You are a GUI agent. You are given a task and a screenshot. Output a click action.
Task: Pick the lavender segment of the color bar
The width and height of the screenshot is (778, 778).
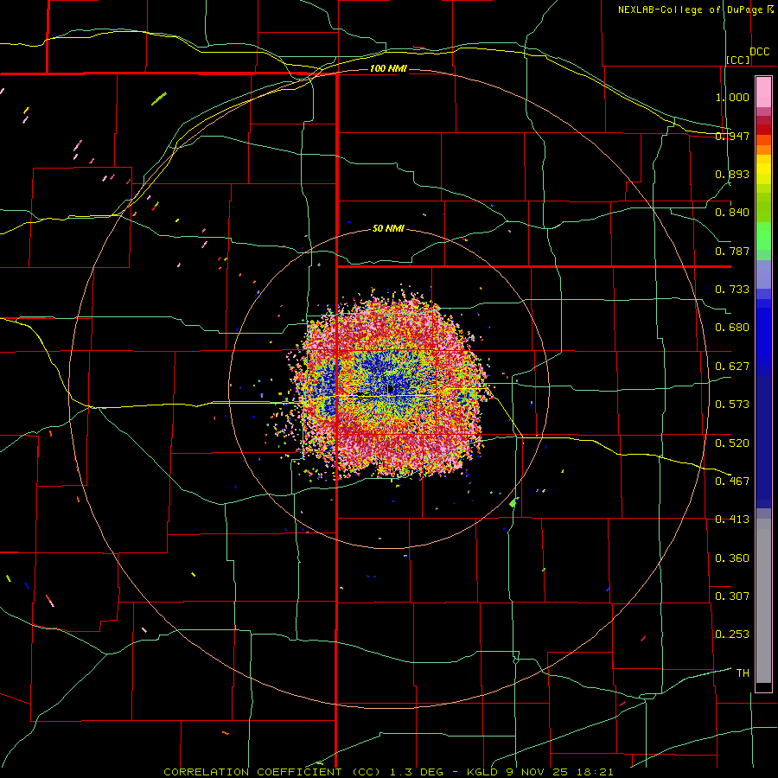763,274
